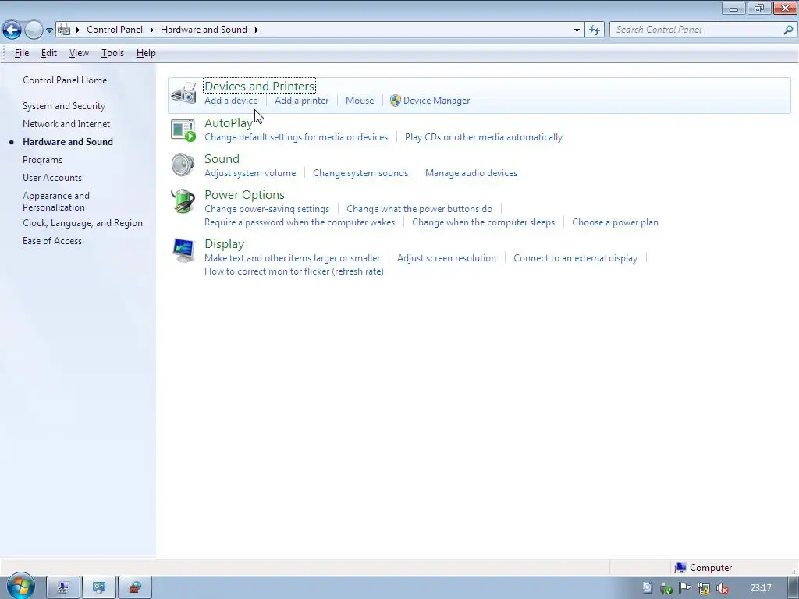Click Add a device link
The image size is (799, 599).
coord(231,101)
